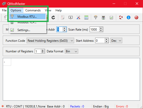Click the Scan Rate input field showing 1000
The height and width of the screenshot is (109, 143).
coord(94,29)
